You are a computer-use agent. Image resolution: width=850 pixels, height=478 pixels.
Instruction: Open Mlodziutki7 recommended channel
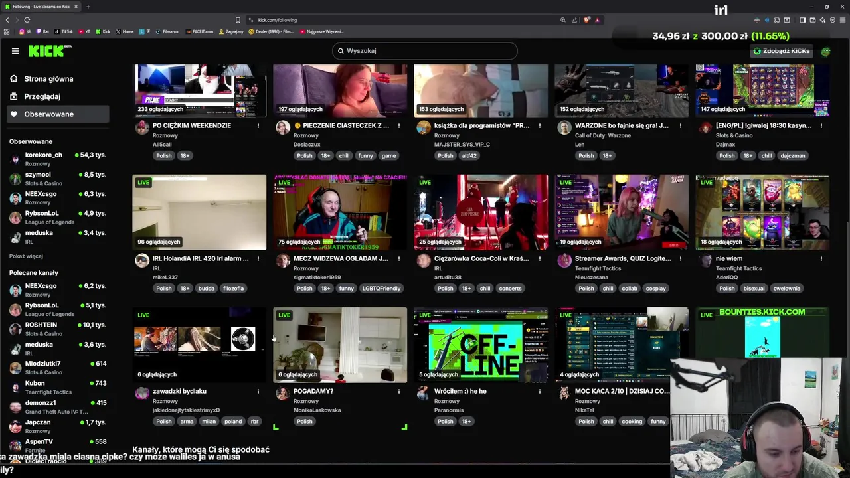[x=58, y=368]
